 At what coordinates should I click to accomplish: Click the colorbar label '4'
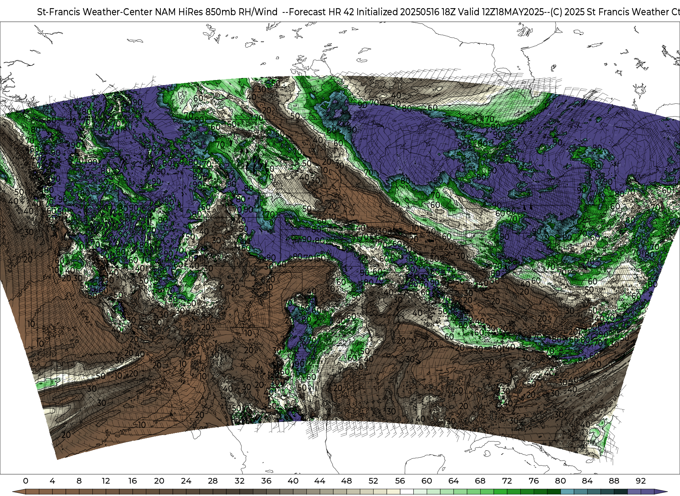(52, 481)
